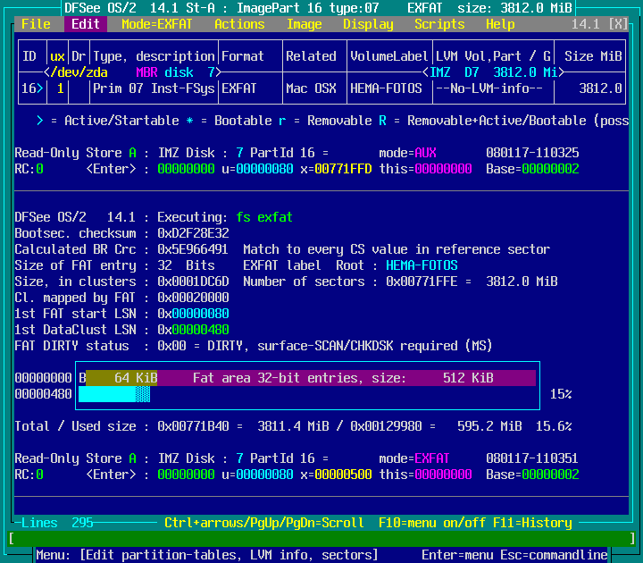Click mode=AUX in the first status line
This screenshot has width=643, height=563.
tap(407, 153)
